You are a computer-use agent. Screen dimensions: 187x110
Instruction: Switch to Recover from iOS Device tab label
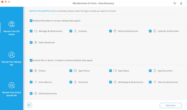point(12,33)
